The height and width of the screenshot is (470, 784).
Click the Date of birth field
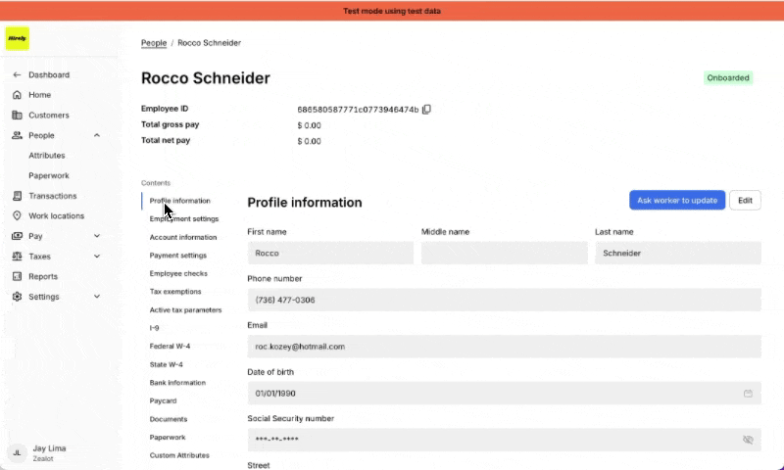[x=504, y=394]
